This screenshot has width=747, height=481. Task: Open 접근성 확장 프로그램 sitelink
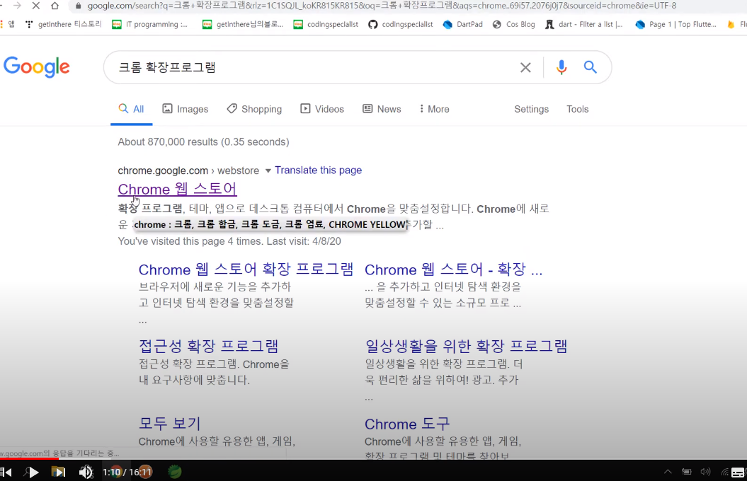(x=209, y=346)
